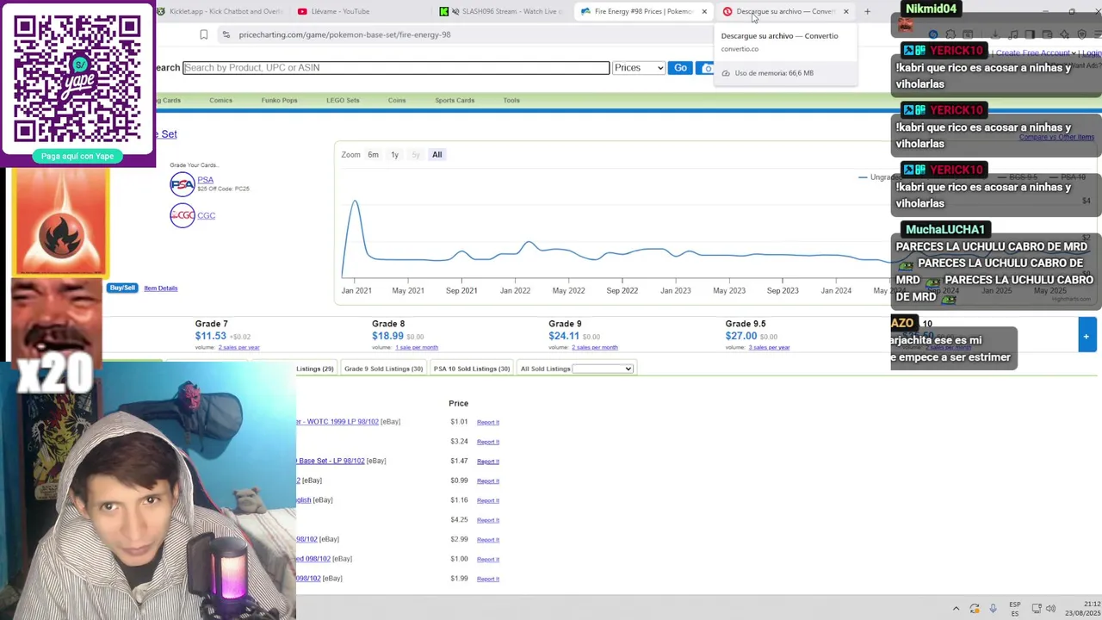Click the Paga aquí con Yape label

pos(77,156)
